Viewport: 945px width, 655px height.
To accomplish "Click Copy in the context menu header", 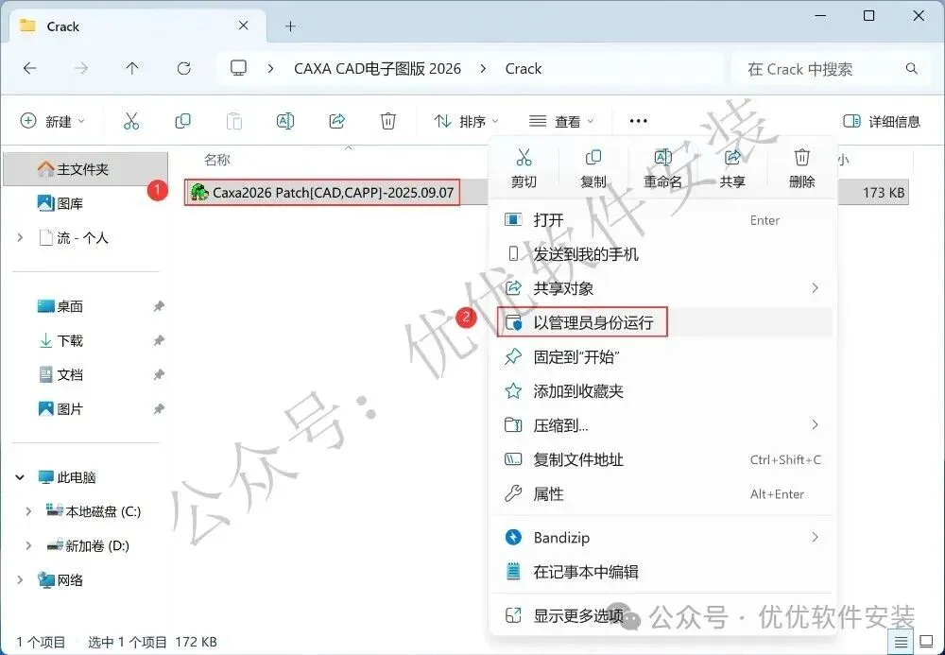I will tap(593, 168).
